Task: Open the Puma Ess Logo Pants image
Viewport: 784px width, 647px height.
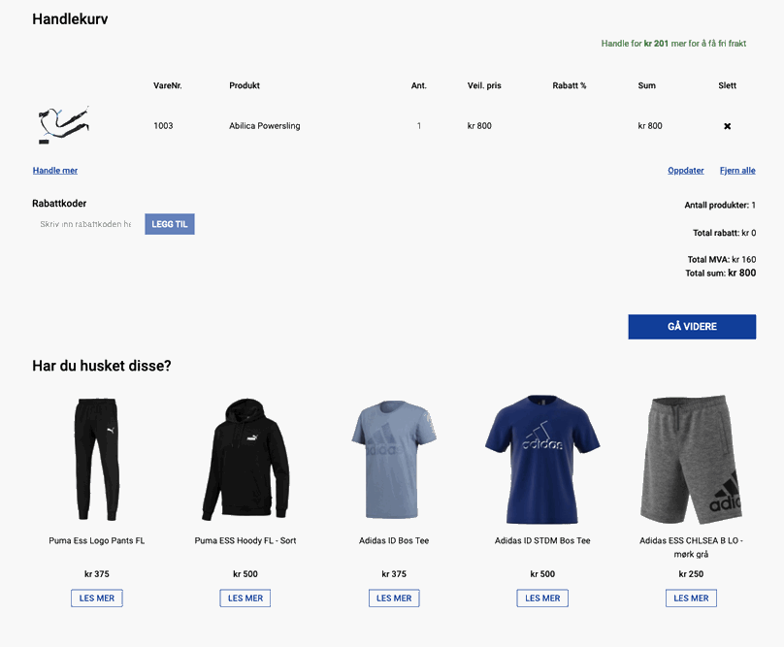Action: tap(97, 459)
